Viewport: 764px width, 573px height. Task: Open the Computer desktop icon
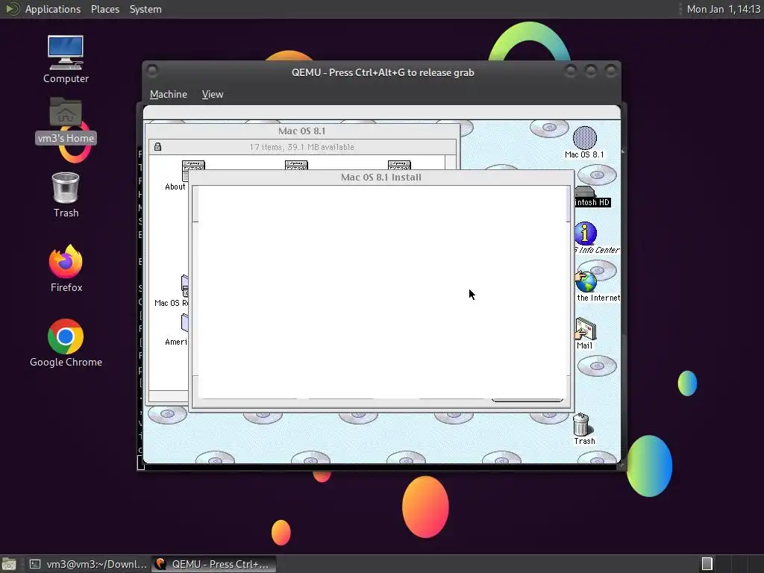click(66, 58)
